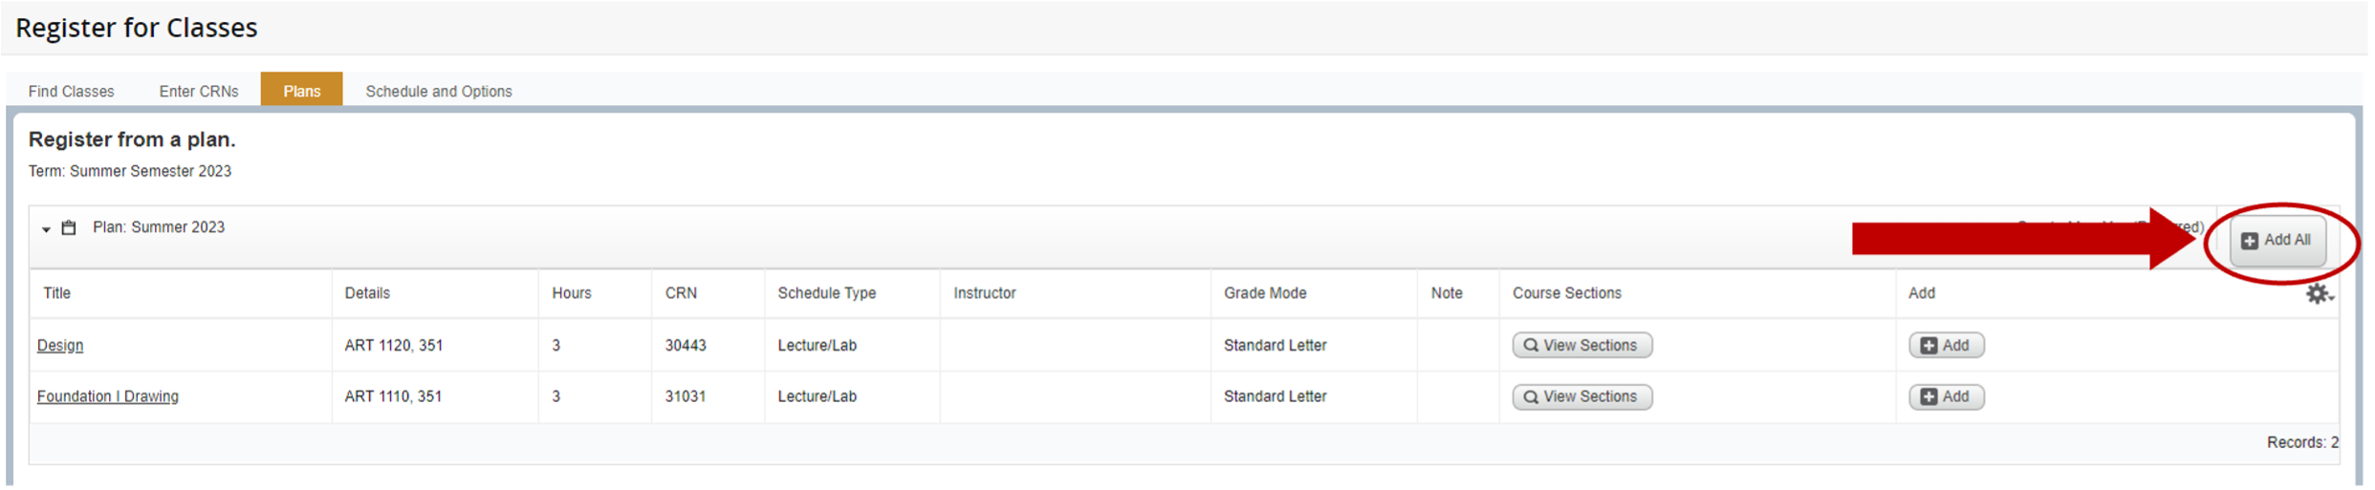Image resolution: width=2375 pixels, height=490 pixels.
Task: Click the calendar icon beside Plan: Summer 2023
Action: coord(69,228)
